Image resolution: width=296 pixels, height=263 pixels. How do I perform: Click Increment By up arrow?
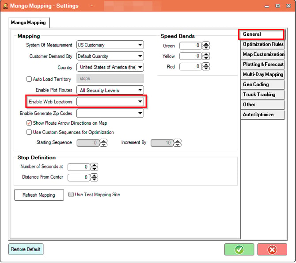pyautogui.click(x=178, y=141)
